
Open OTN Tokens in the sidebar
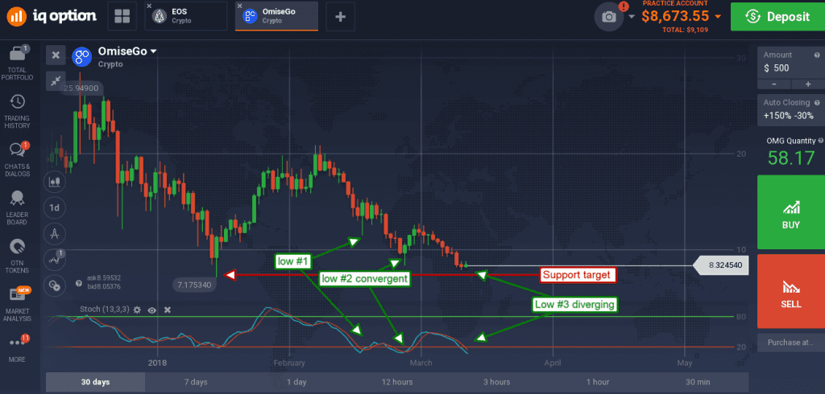click(x=19, y=257)
